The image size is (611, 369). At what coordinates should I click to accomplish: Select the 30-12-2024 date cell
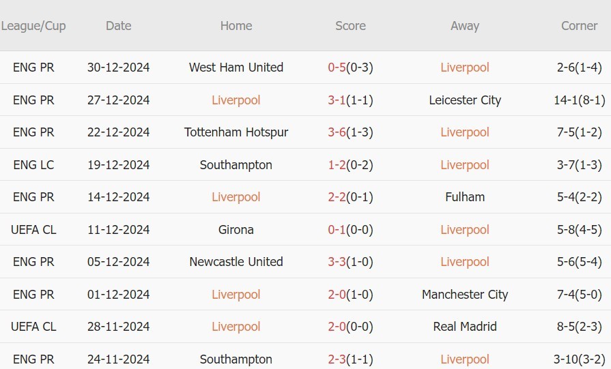coord(118,68)
